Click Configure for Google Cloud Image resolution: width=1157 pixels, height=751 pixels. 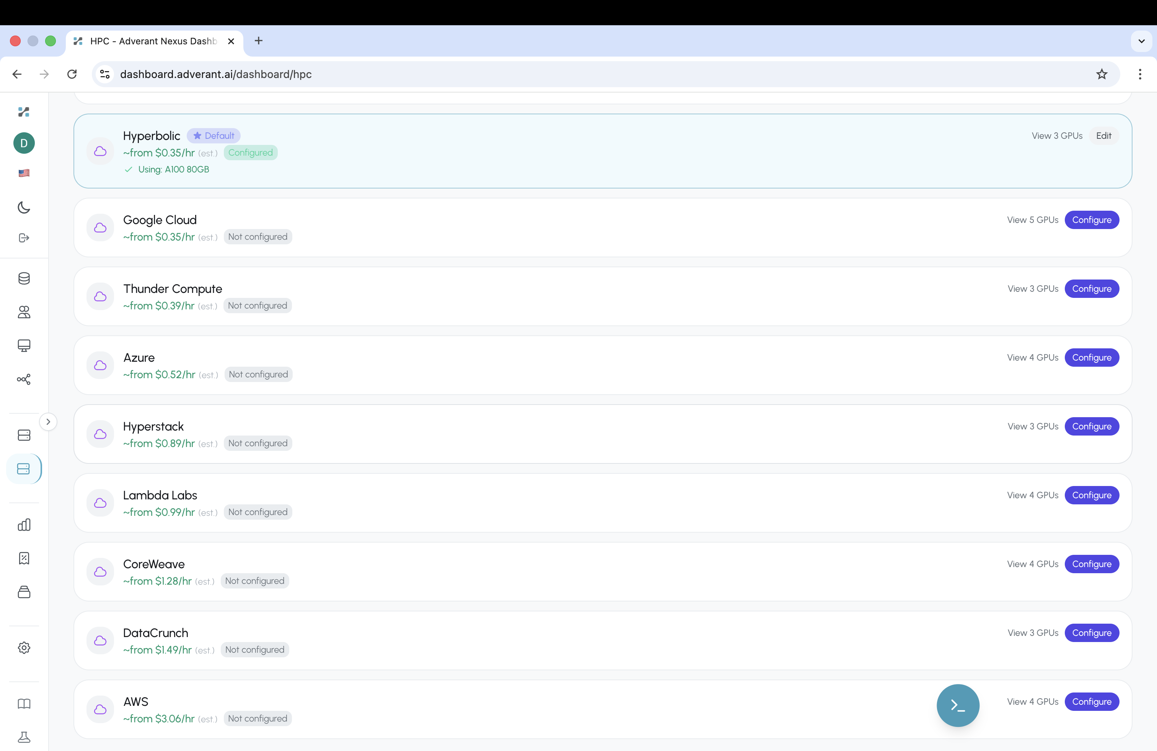click(1091, 219)
